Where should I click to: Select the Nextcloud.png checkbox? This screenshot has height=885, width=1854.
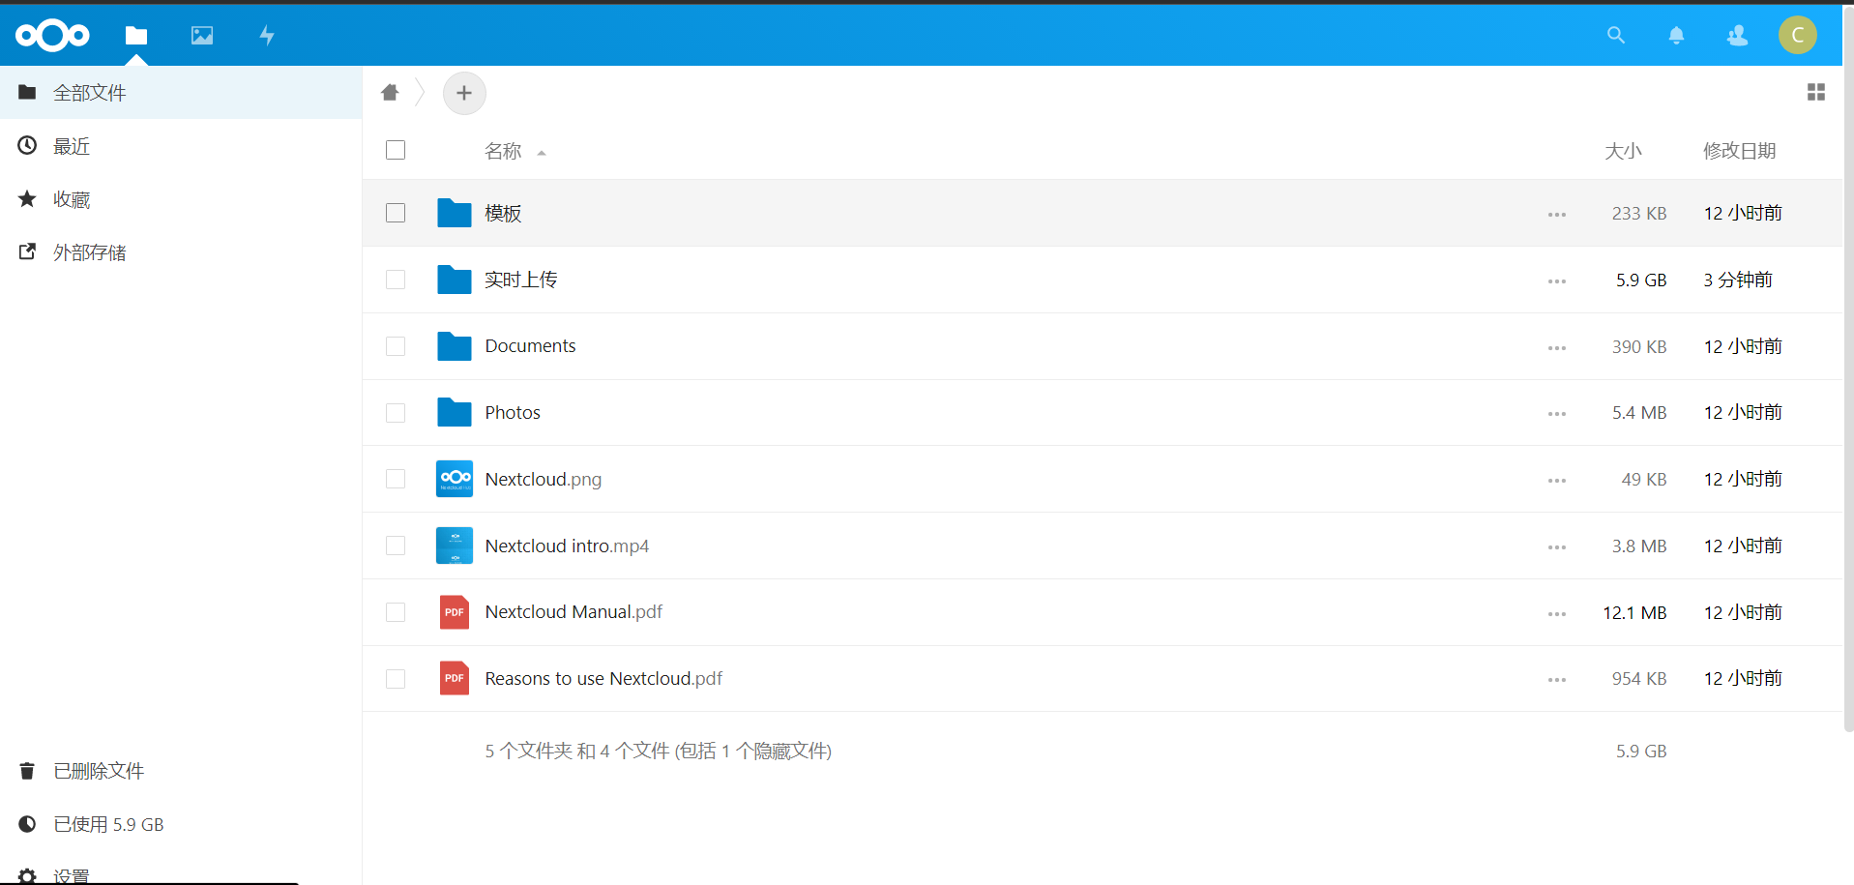[396, 479]
